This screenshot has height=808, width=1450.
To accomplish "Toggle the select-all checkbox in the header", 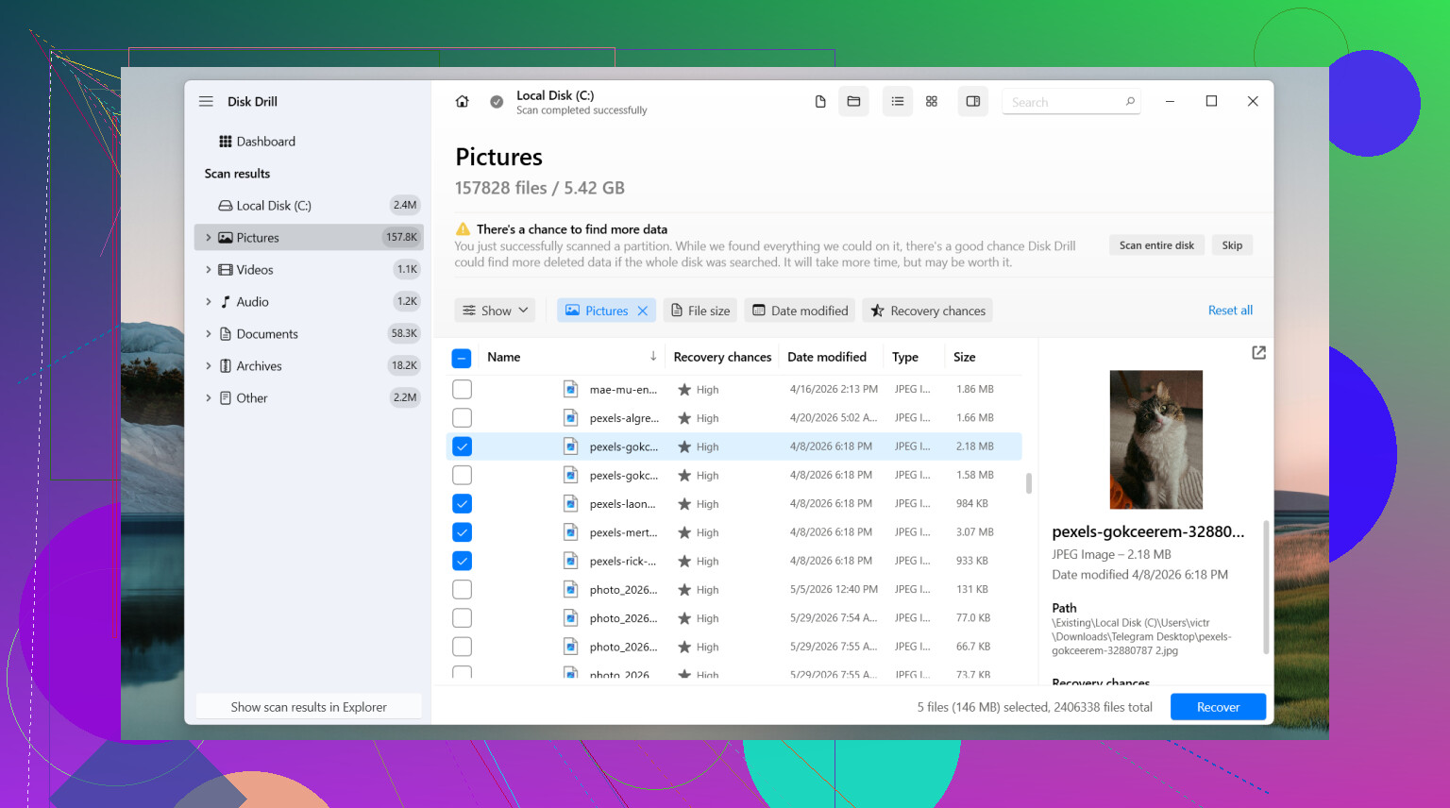I will point(462,358).
